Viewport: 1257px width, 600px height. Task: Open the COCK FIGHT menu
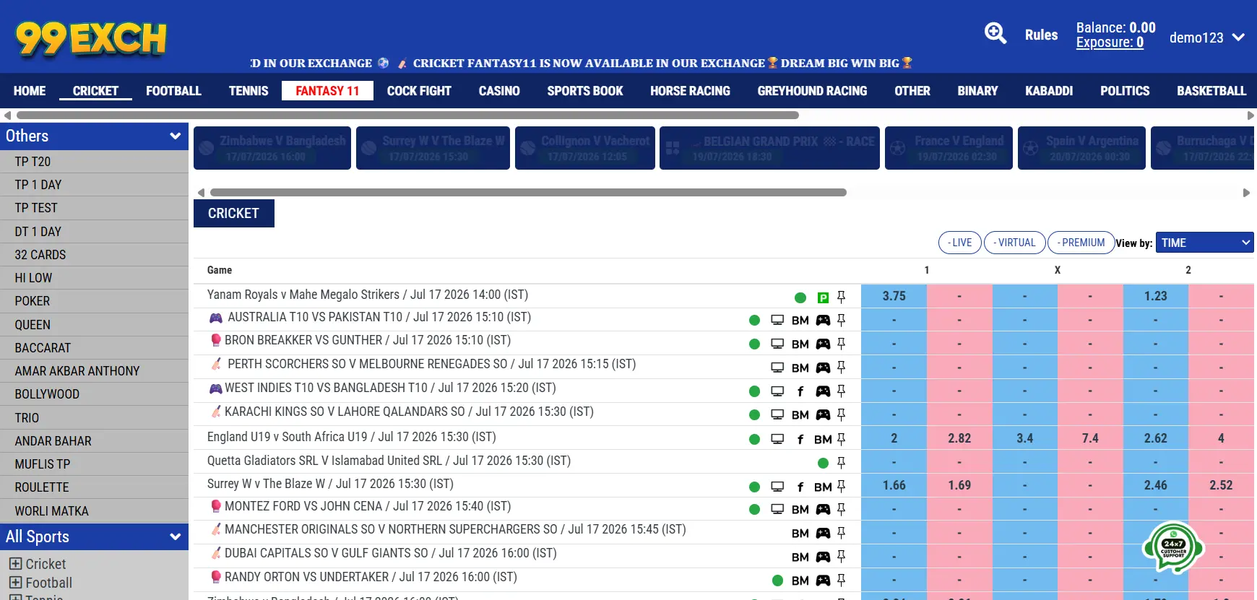pyautogui.click(x=419, y=91)
